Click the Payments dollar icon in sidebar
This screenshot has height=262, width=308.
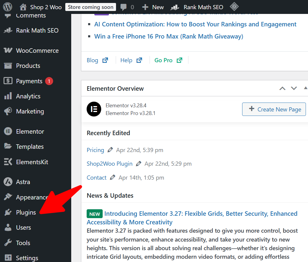8,81
